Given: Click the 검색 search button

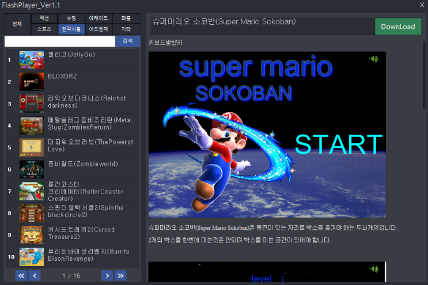Looking at the screenshot, I should [128, 41].
